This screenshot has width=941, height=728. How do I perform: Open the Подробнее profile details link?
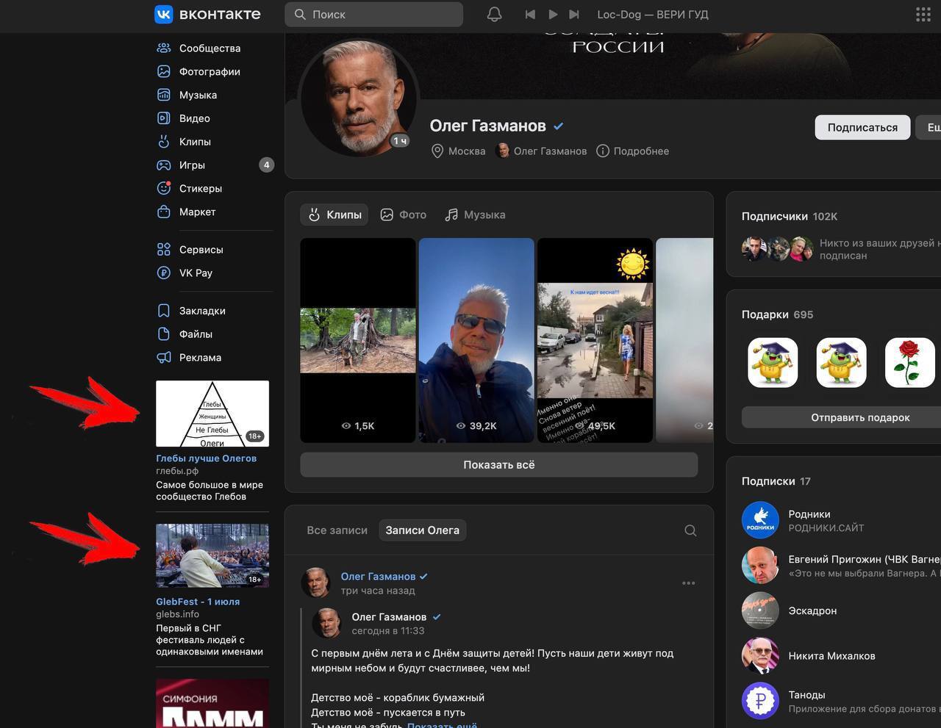[x=632, y=151]
